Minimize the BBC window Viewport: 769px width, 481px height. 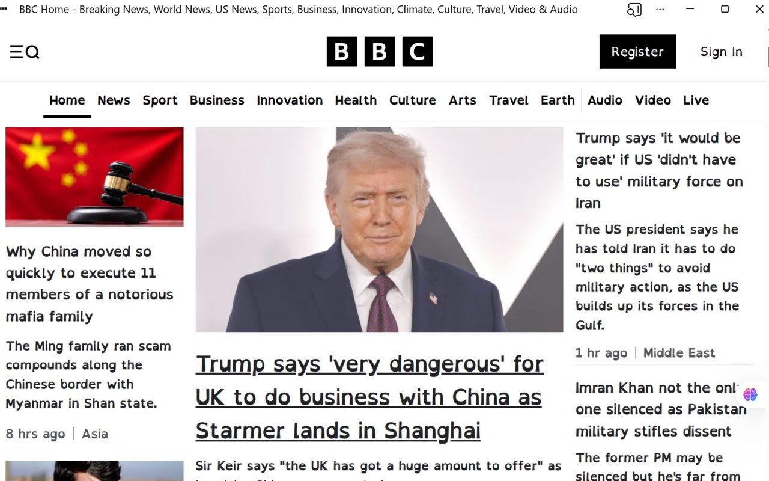coord(690,9)
